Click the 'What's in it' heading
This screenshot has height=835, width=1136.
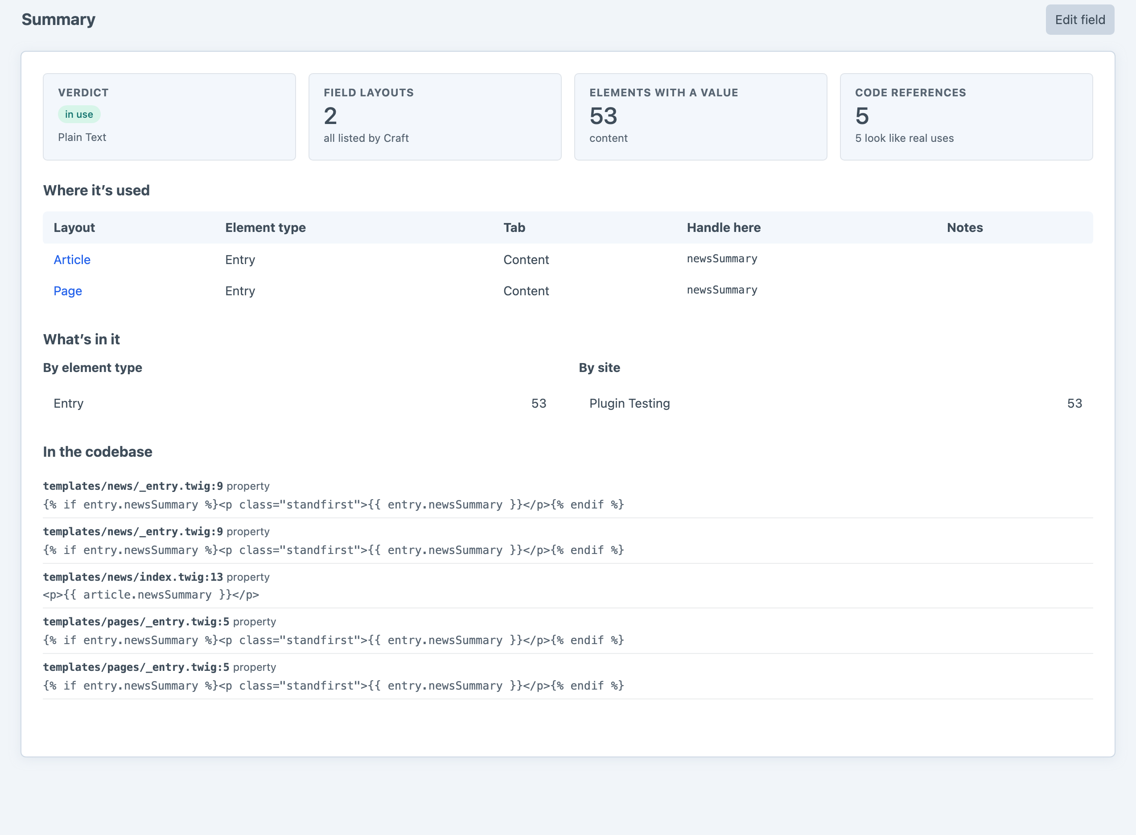81,339
